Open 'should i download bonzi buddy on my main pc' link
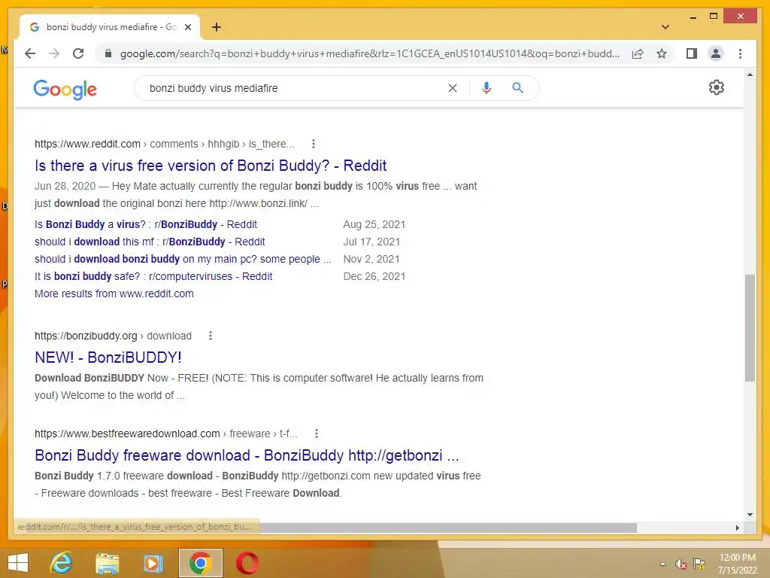The image size is (770, 578). coord(183,259)
